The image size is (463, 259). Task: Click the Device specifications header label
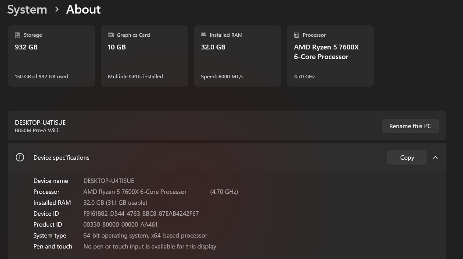[61, 157]
